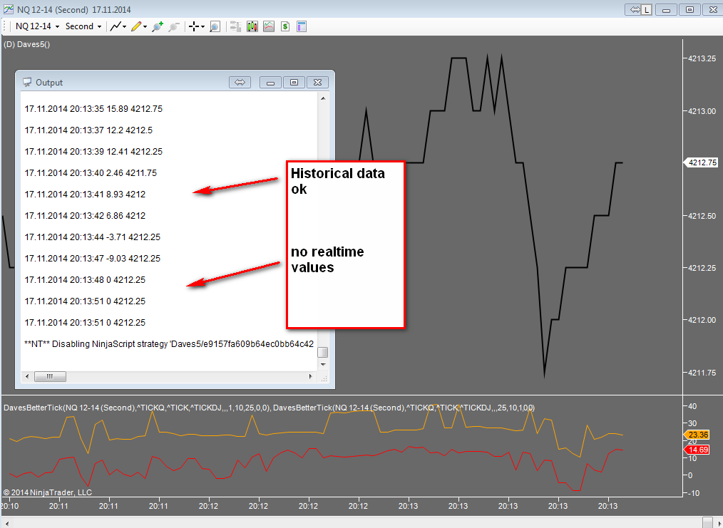This screenshot has width=723, height=528.
Task: Show the data box magnifier icon
Action: click(215, 27)
